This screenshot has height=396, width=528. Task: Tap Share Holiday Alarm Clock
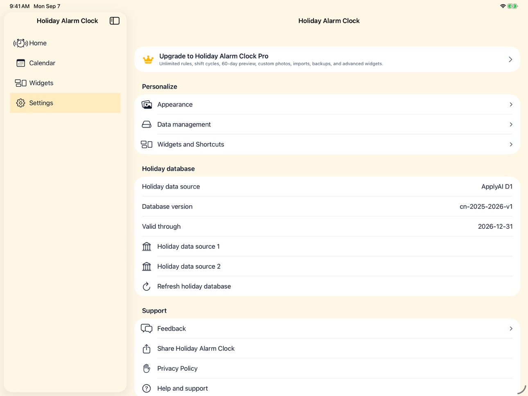coord(327,349)
